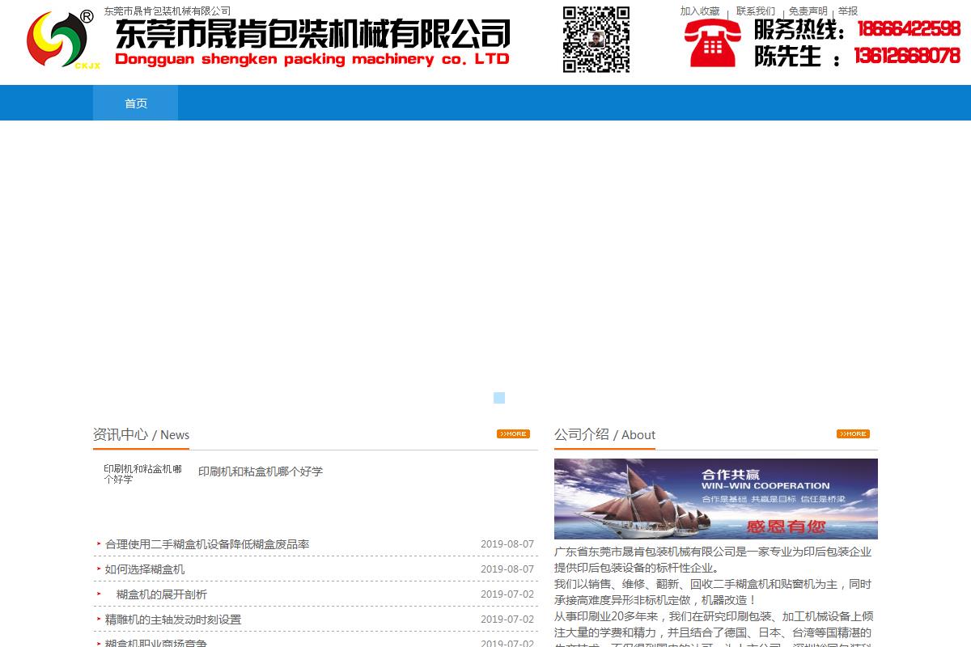Click the small 东莞市晟肯包装机械有限公司 text above the logo title
971x647 pixels.
167,11
